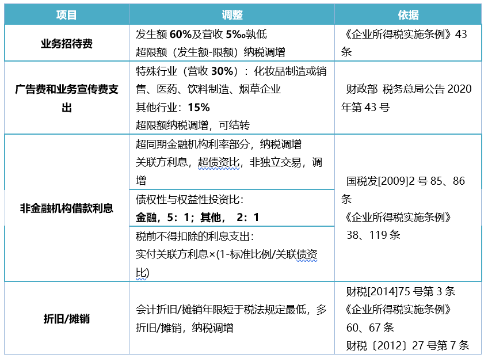
Task: Click 会计折旧/摊销年限短于税法规定最低 line
Action: tap(231, 310)
